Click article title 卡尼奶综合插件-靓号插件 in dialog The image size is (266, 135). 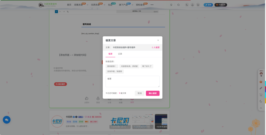click(x=124, y=48)
